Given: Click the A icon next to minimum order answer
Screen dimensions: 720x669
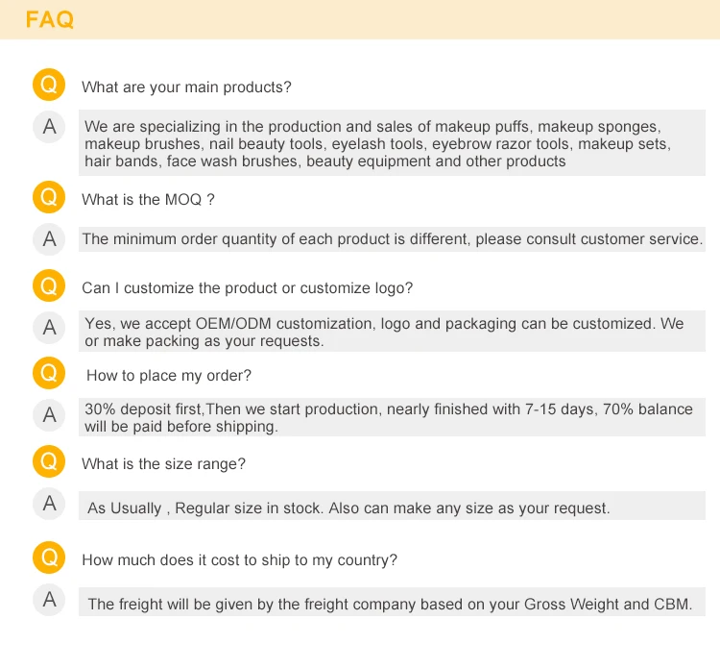Looking at the screenshot, I should point(49,238).
